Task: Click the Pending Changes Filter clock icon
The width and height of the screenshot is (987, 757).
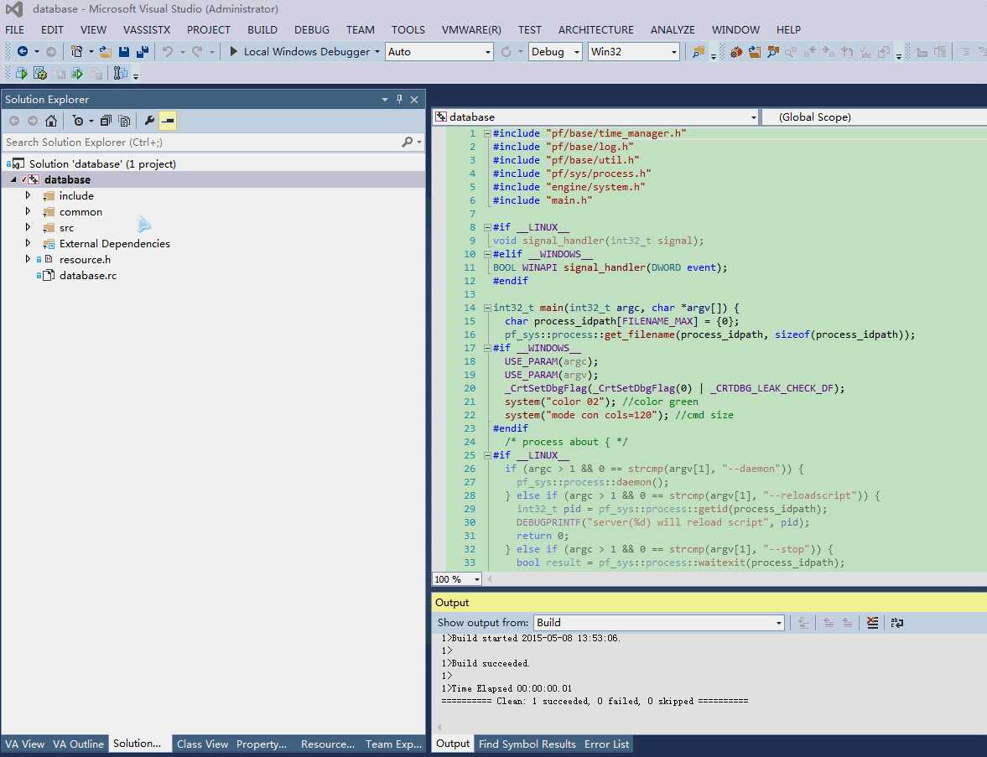Action: 78,120
